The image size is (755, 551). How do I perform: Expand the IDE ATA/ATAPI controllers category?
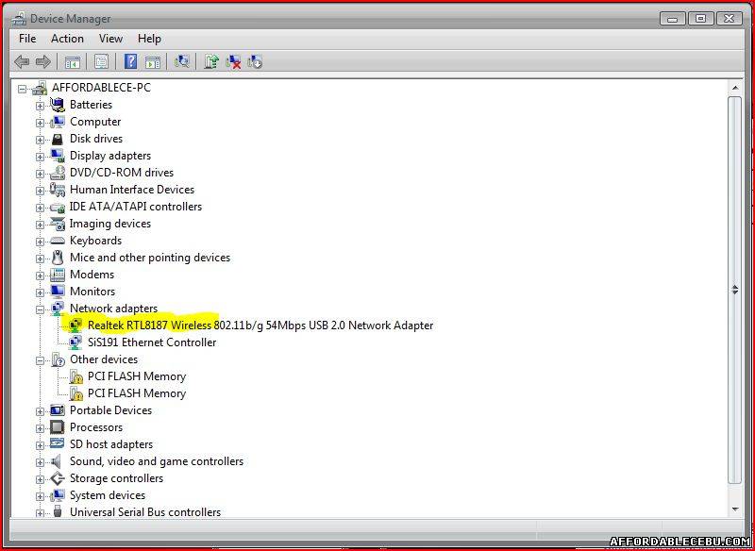point(40,208)
